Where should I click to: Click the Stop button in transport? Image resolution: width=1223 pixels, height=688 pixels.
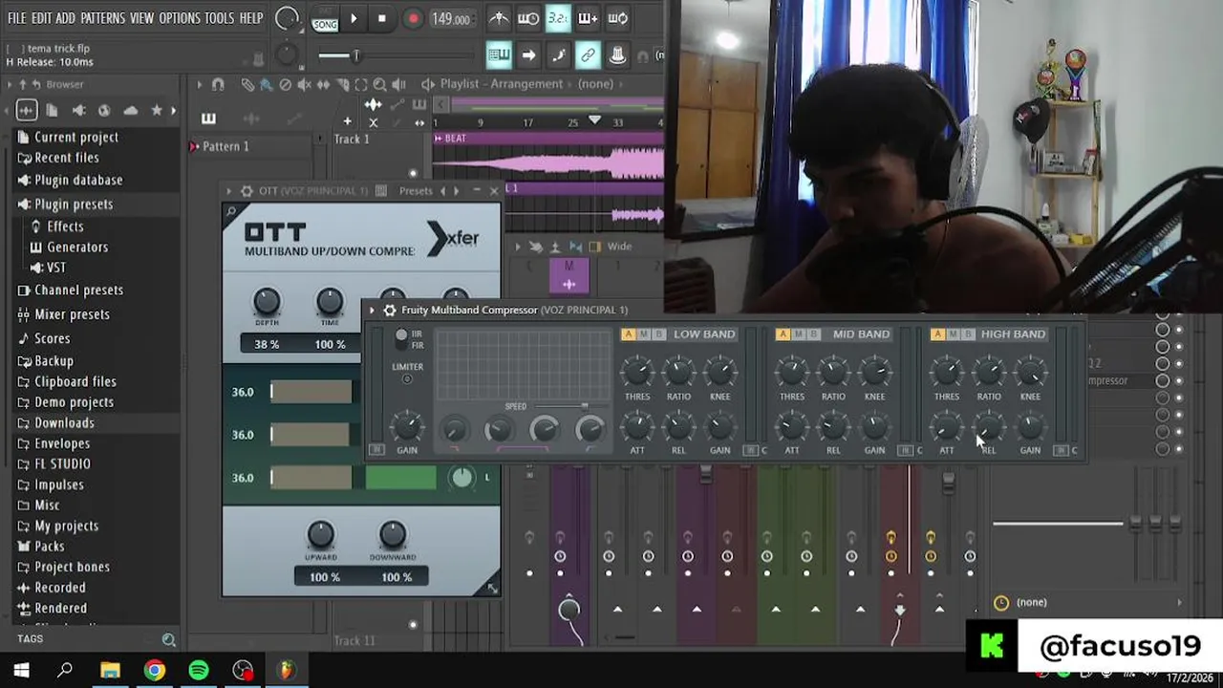[382, 18]
